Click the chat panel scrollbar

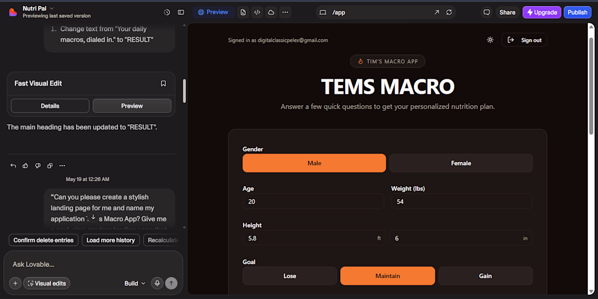tap(184, 91)
